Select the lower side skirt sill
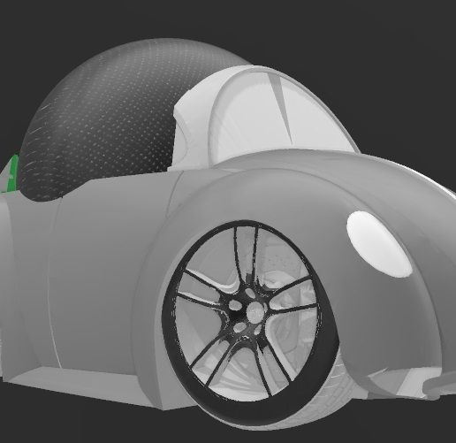456x443 pixels. coord(82,386)
